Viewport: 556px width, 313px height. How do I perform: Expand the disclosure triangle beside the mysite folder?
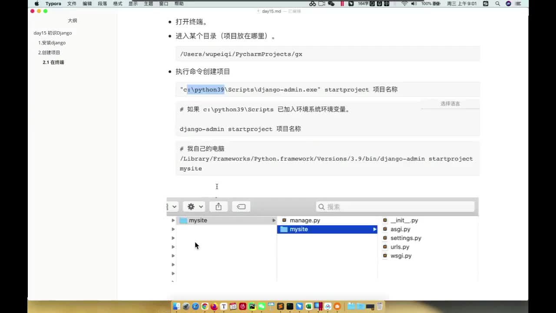click(173, 220)
